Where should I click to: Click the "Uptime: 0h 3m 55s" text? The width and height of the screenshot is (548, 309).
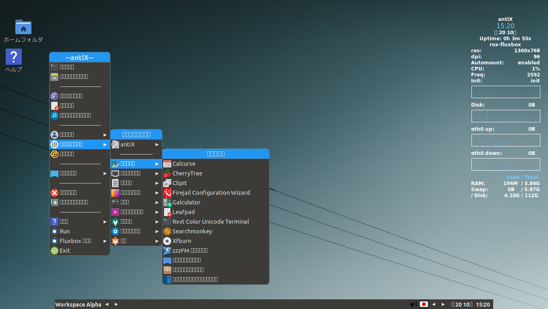pos(505,39)
